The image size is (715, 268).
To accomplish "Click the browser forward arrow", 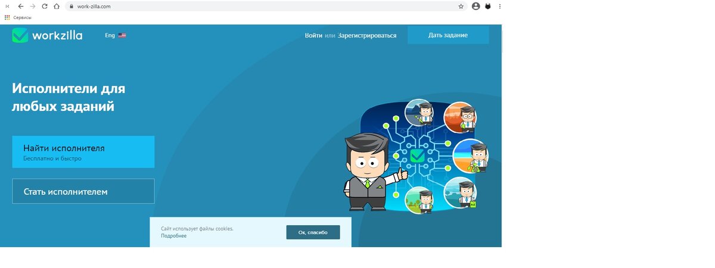I will coord(32,6).
